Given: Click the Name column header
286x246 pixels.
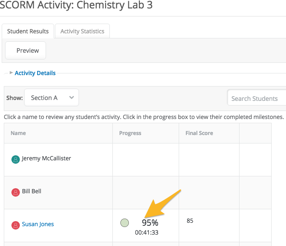Looking at the screenshot, I should click(x=18, y=133).
